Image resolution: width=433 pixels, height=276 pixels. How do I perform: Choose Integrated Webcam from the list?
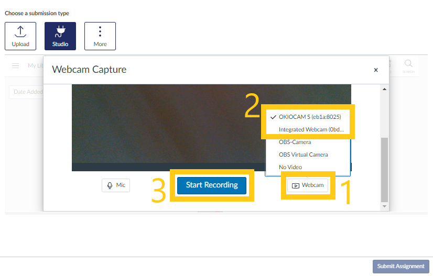(311, 129)
